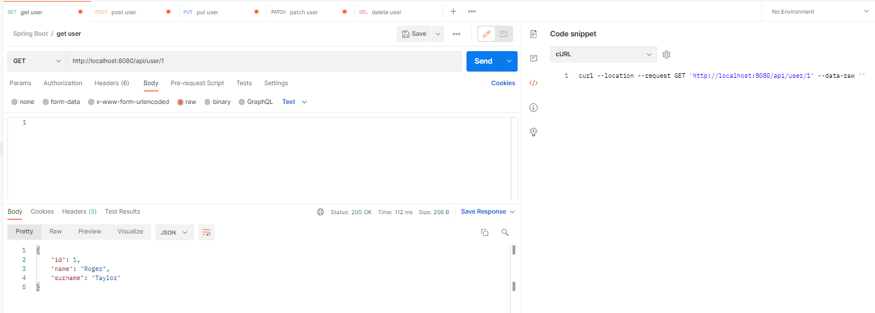Screen dimensions: 875x313
Task: Open the cURL language dropdown
Action: (603, 55)
